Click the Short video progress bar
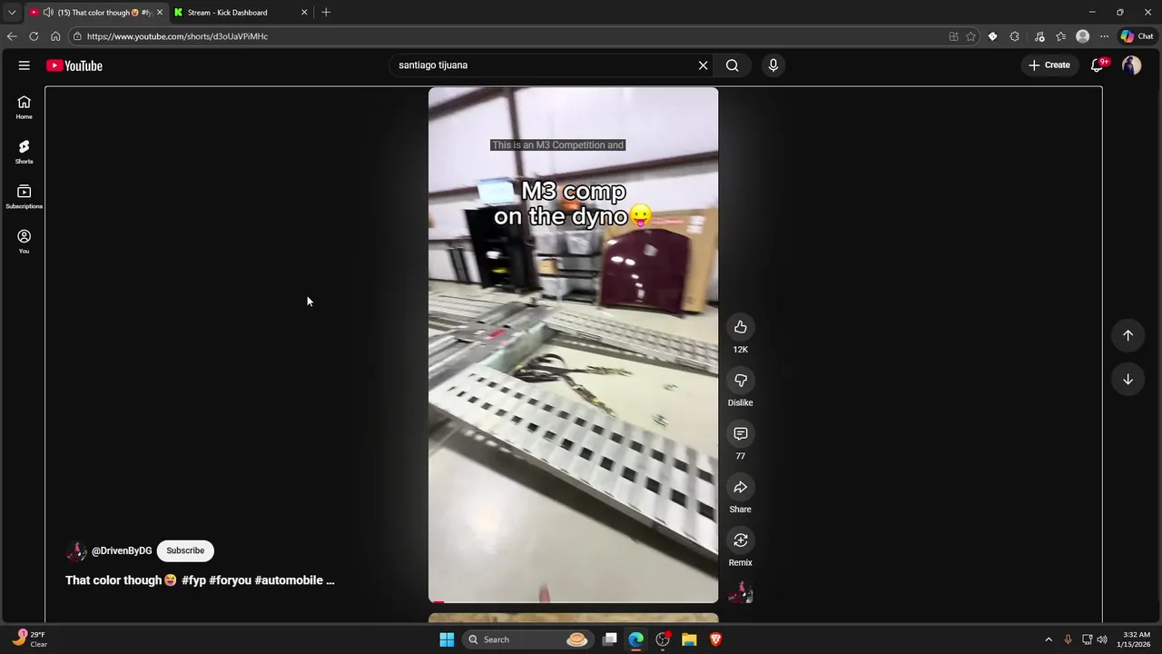 click(x=573, y=601)
